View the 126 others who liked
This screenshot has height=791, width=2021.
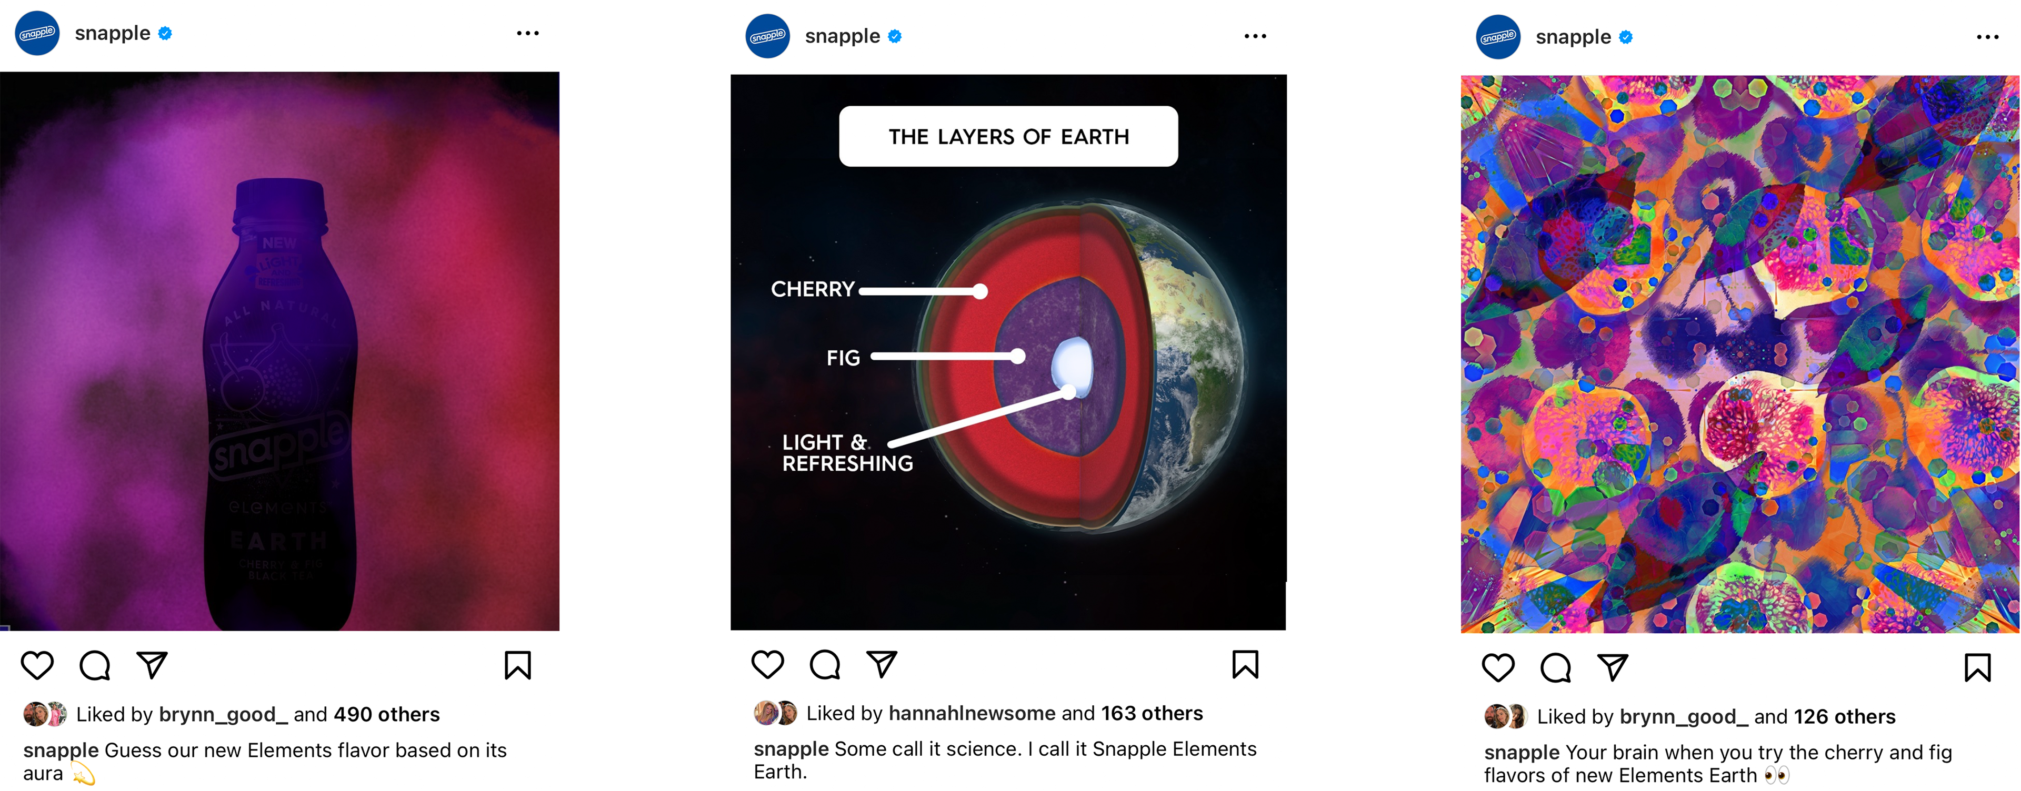[1845, 716]
